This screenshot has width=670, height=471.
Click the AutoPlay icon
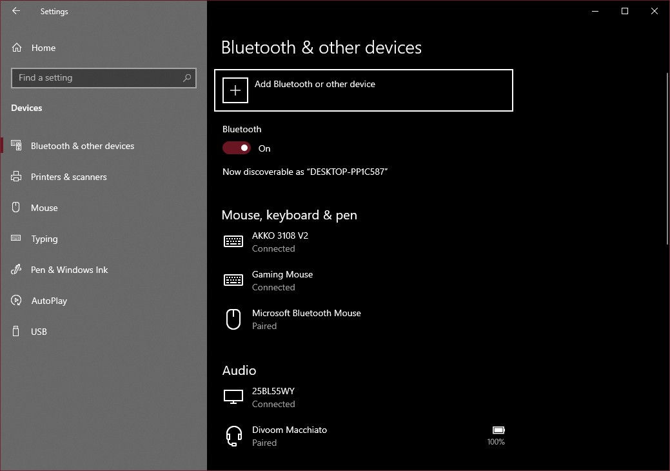(16, 301)
